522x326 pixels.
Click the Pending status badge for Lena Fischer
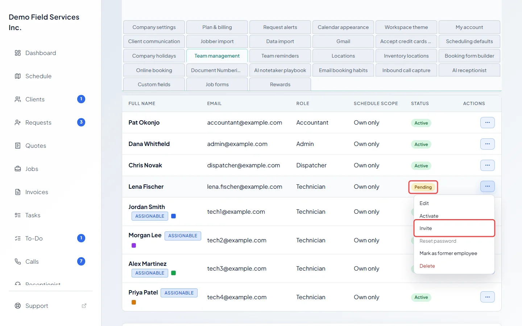pyautogui.click(x=423, y=187)
